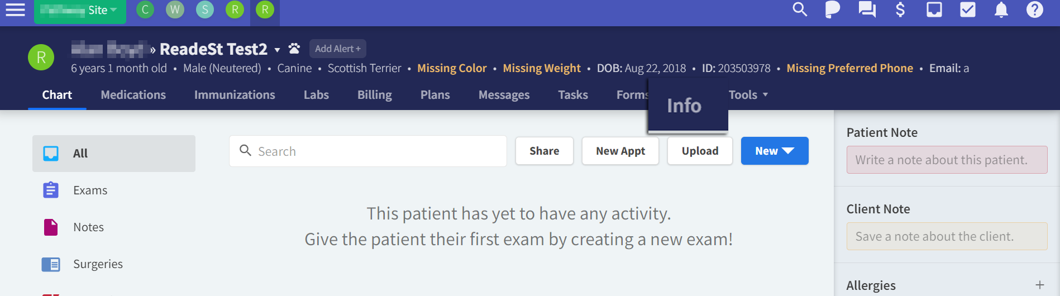Open the Immunizations tab
This screenshot has height=296, width=1060.
[x=235, y=95]
